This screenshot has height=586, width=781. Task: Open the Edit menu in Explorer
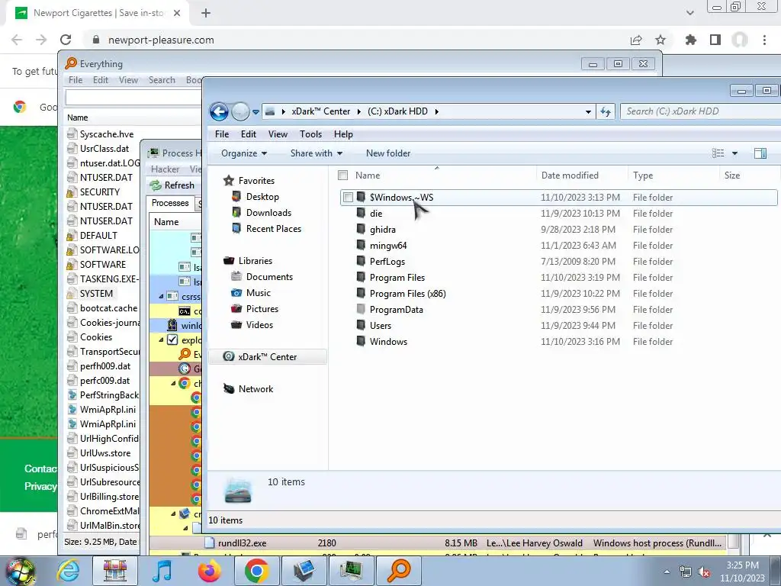(248, 134)
